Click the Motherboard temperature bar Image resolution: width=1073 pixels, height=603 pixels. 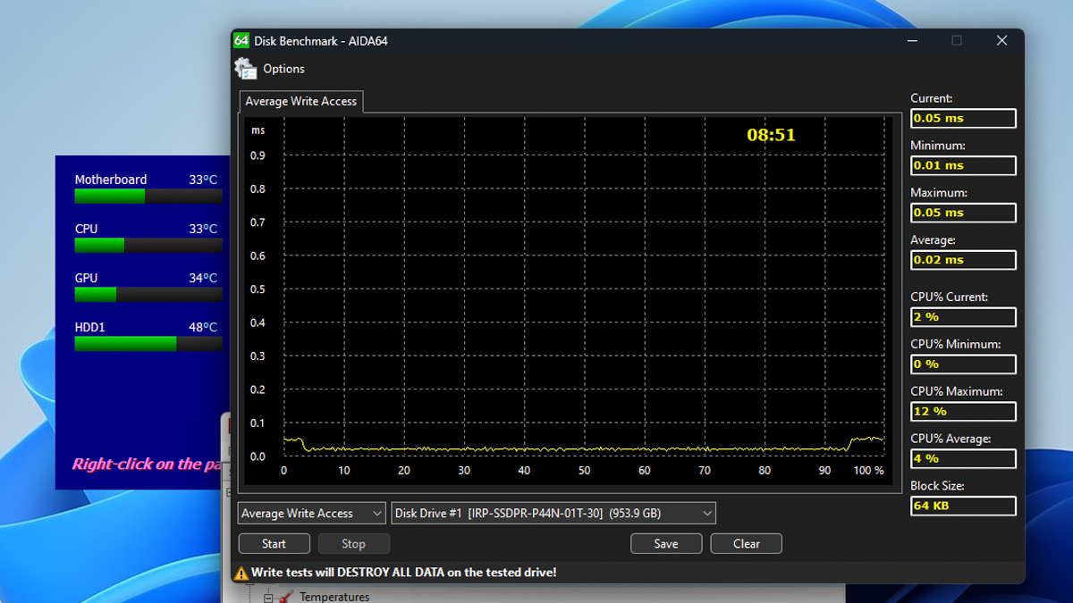(148, 197)
